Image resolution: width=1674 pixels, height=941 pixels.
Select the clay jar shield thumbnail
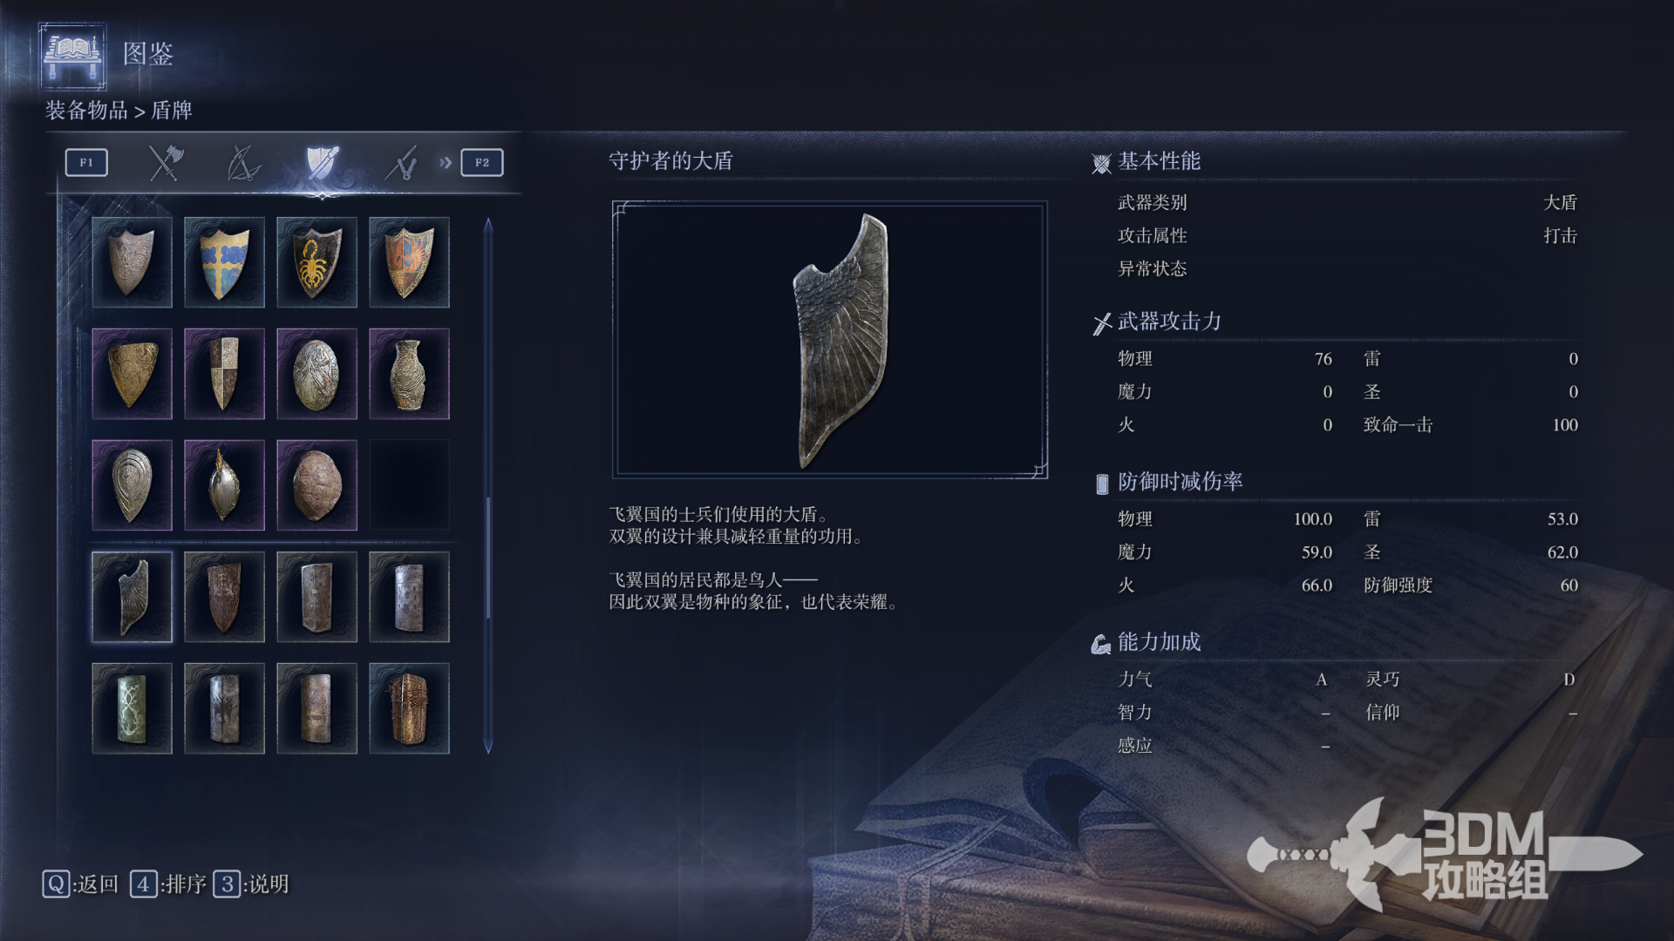409,374
